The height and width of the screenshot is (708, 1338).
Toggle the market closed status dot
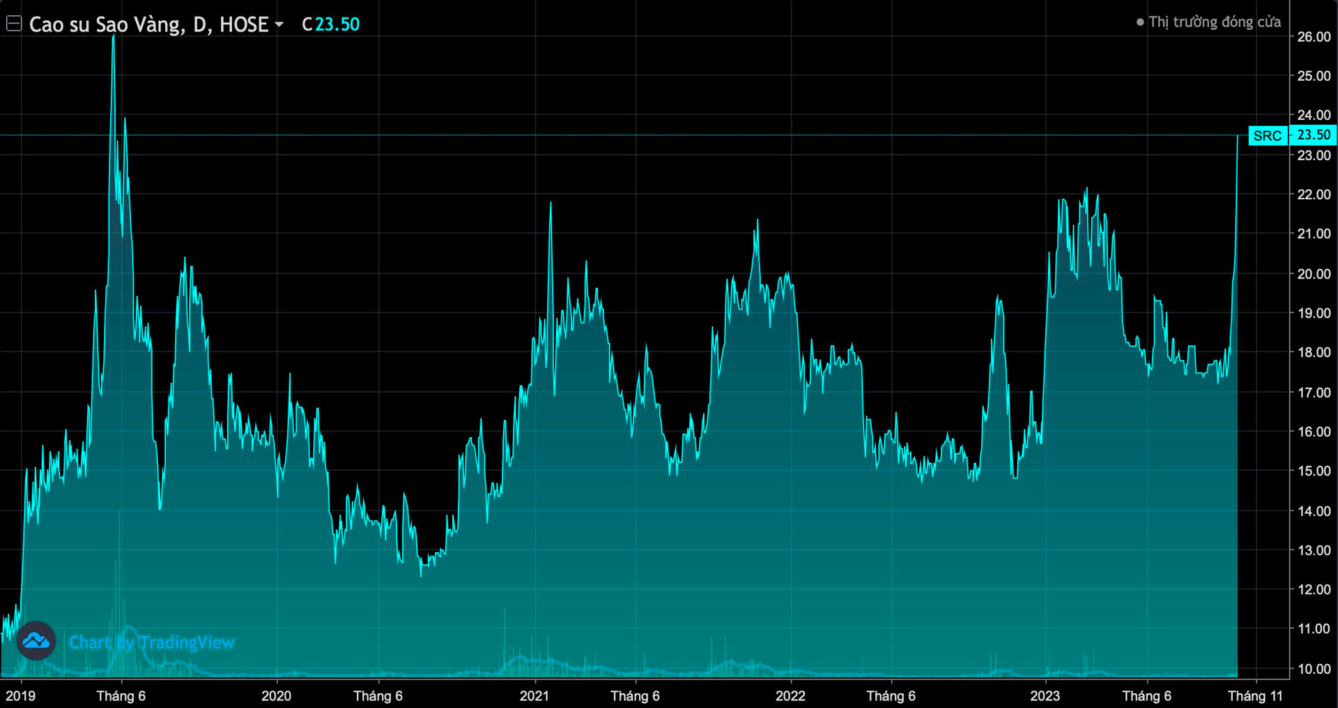1140,22
